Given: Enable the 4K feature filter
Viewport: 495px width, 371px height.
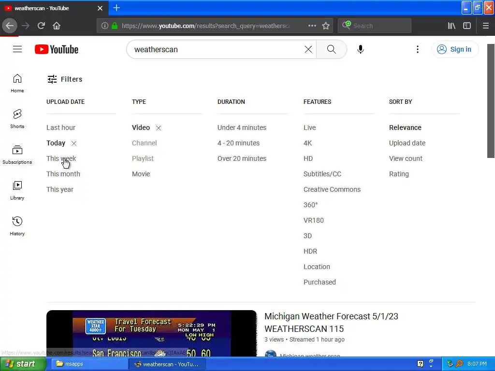Looking at the screenshot, I should click(x=307, y=143).
